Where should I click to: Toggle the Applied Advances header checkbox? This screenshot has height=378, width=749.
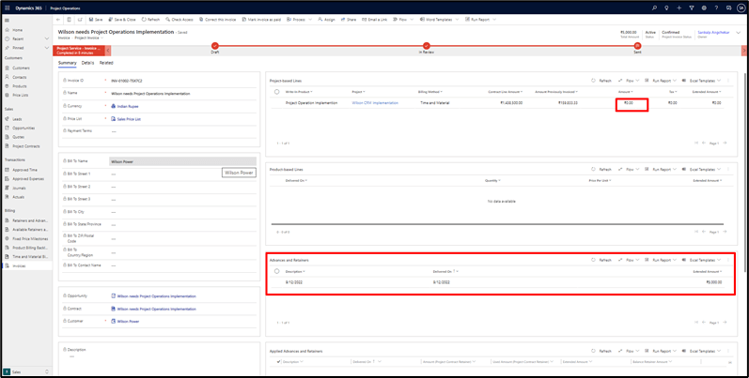pyautogui.click(x=278, y=361)
